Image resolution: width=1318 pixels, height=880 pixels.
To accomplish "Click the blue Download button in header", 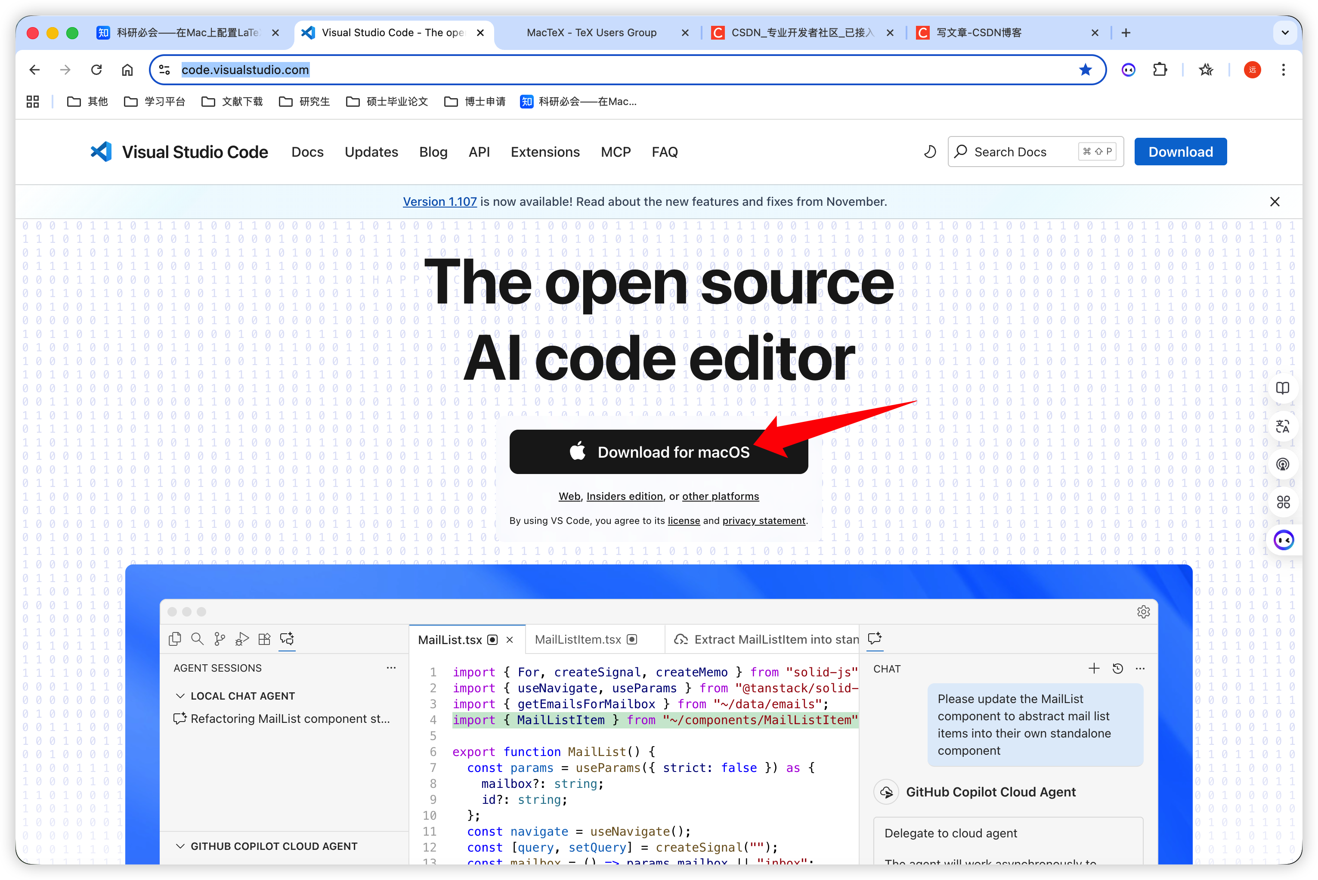I will coord(1180,152).
